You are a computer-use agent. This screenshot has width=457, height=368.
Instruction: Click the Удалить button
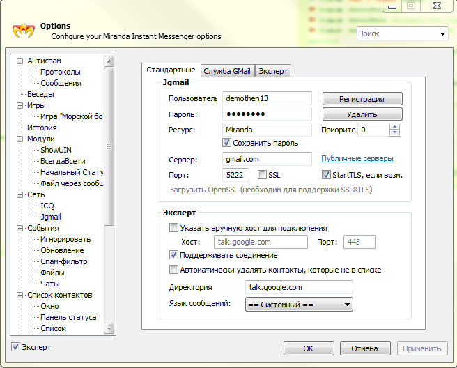362,114
